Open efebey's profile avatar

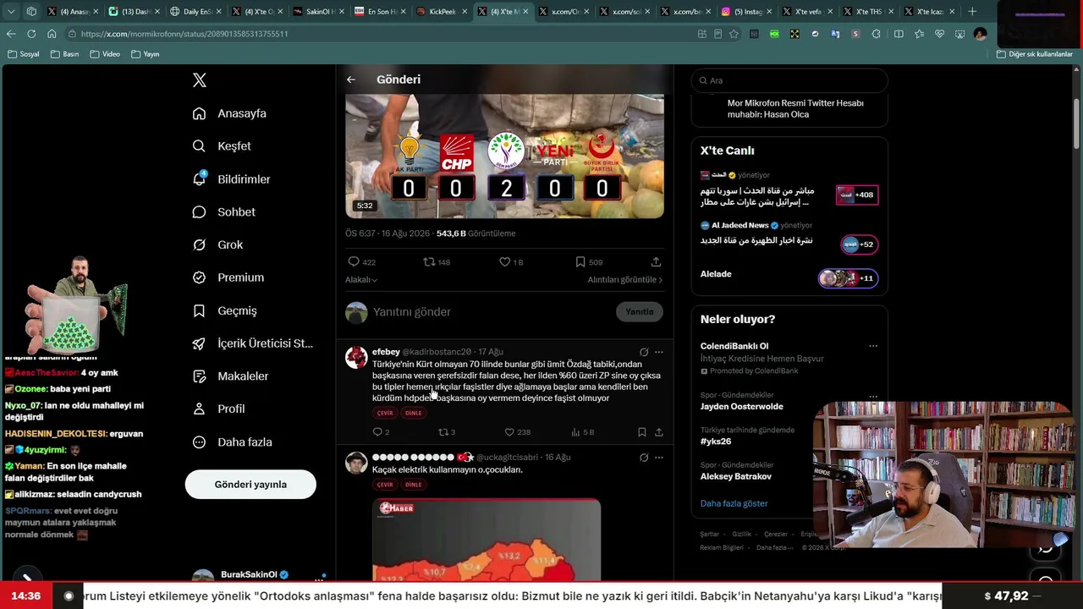click(356, 357)
